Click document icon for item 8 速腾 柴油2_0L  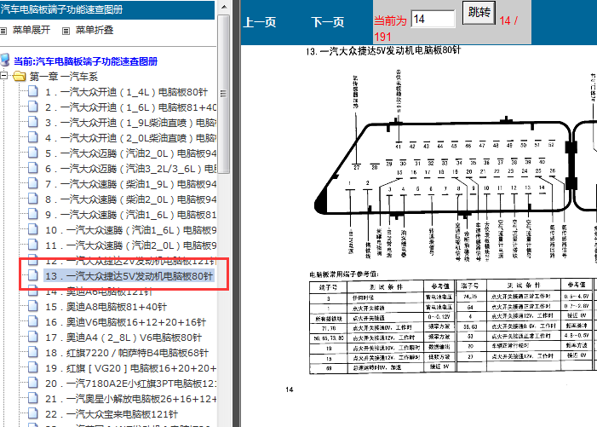(x=33, y=199)
